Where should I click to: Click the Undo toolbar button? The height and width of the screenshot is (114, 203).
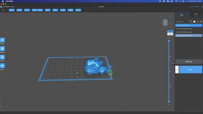tap(35, 10)
